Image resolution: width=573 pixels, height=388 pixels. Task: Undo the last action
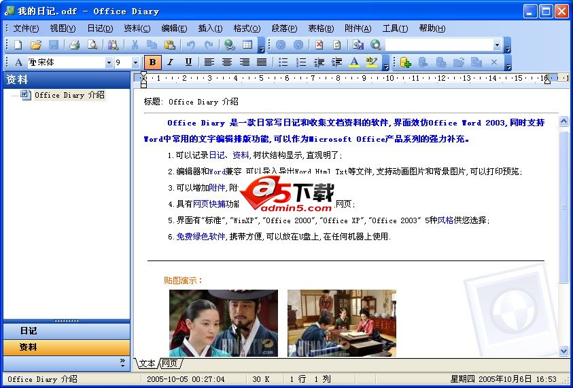190,45
